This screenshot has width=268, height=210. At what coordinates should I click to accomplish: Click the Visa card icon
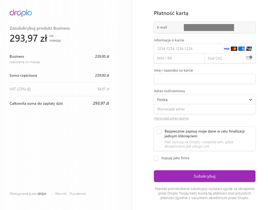coord(226,49)
